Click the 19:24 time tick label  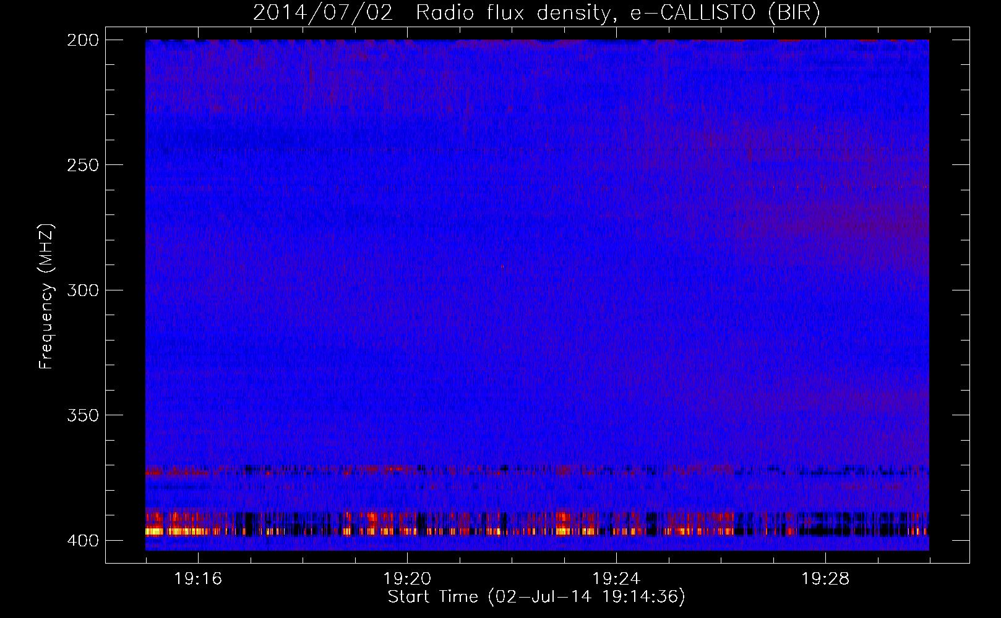tap(616, 579)
